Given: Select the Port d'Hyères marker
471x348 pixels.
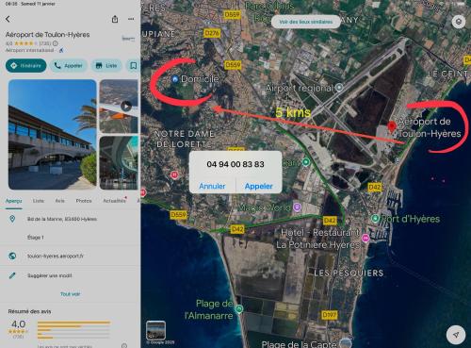Looking at the screenshot, I should tap(375, 218).
